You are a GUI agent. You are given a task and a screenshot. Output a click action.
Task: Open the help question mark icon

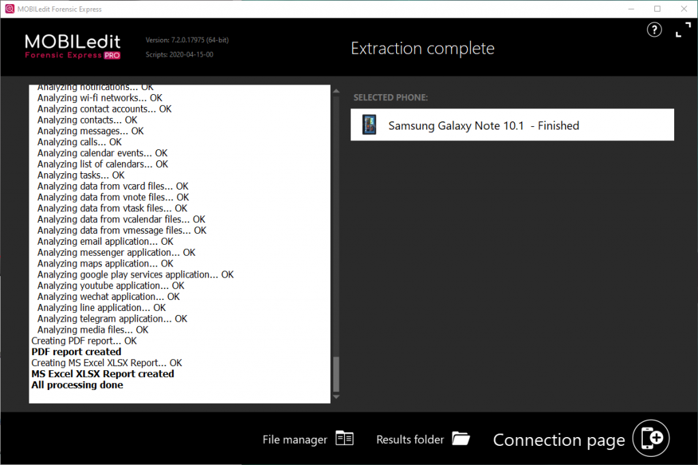coord(654,30)
